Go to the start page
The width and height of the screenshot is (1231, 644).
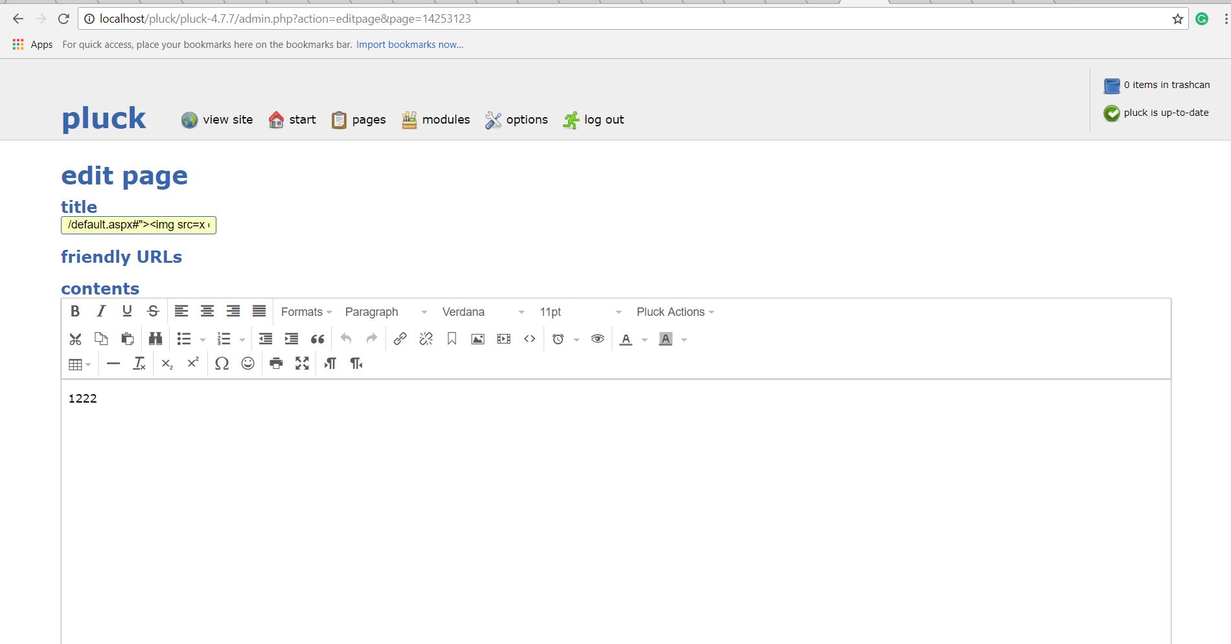click(292, 120)
